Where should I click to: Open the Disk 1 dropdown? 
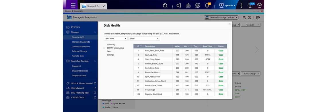point(144,38)
